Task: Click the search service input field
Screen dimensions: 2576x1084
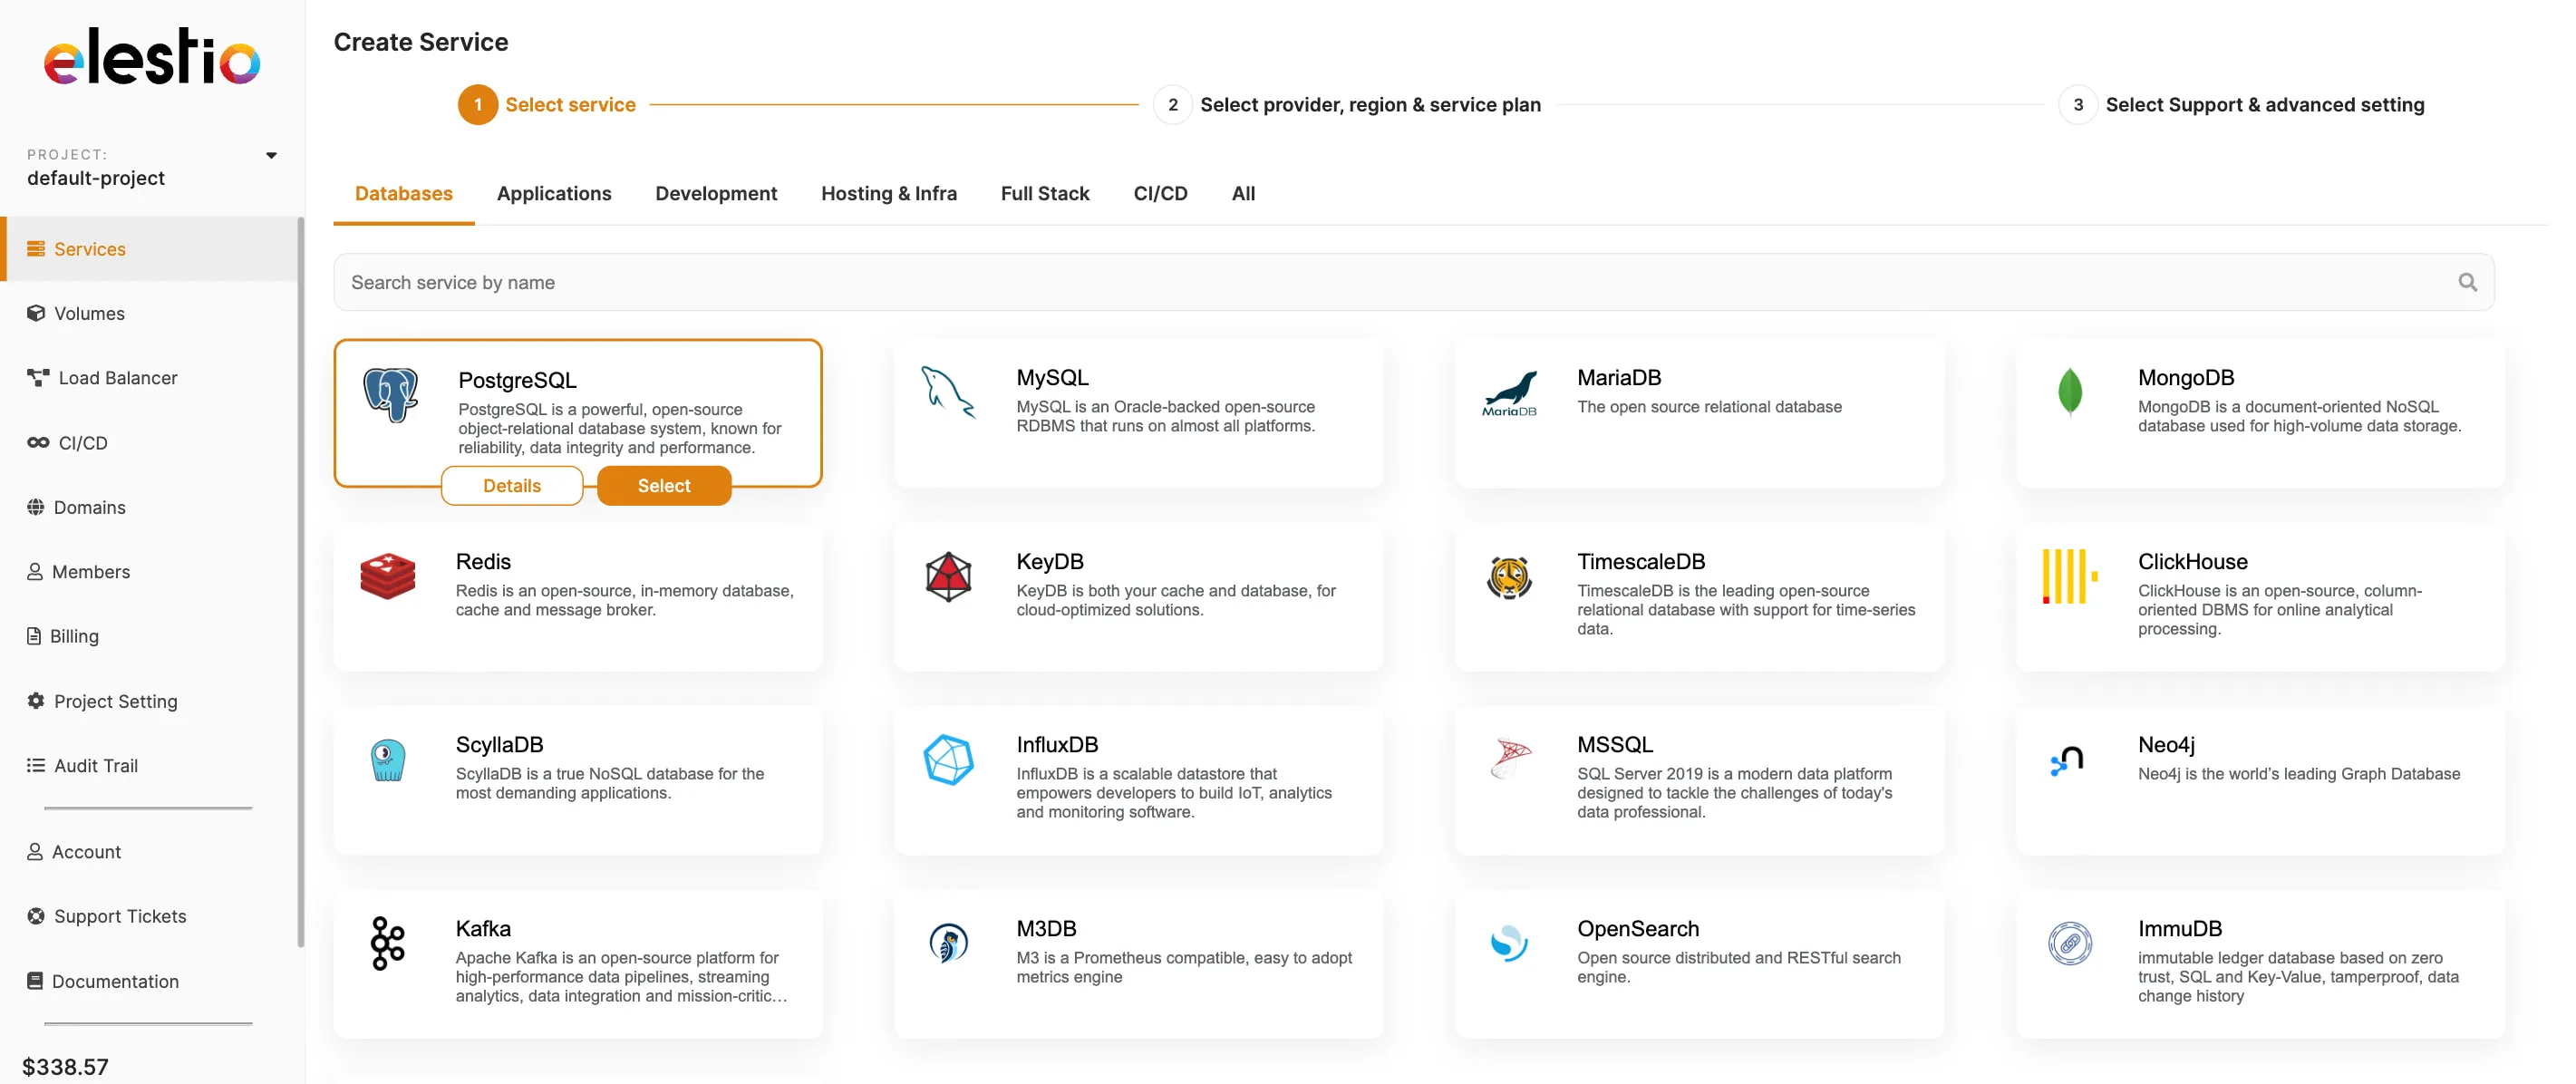Action: click(900, 282)
